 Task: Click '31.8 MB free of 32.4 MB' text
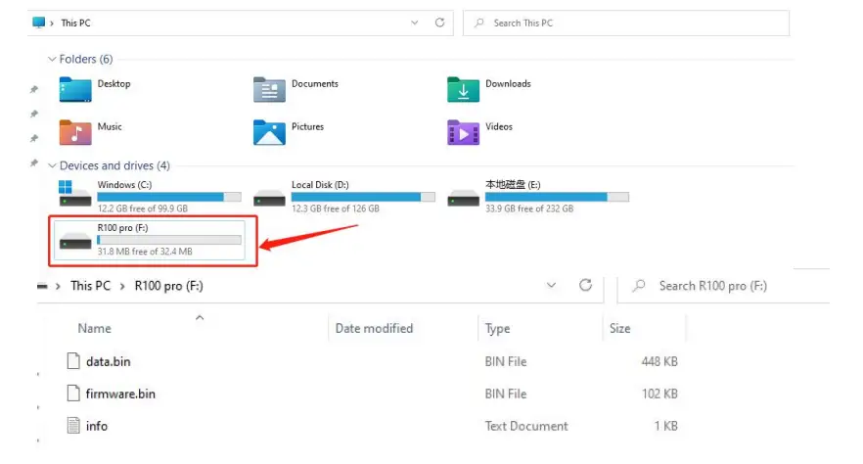coord(145,252)
